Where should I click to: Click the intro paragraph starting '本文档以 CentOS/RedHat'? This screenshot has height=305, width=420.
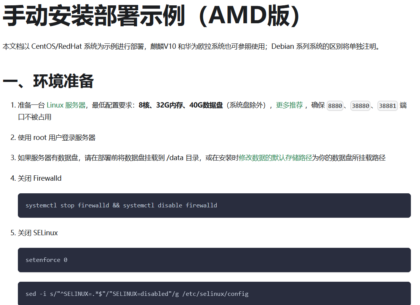coord(192,47)
